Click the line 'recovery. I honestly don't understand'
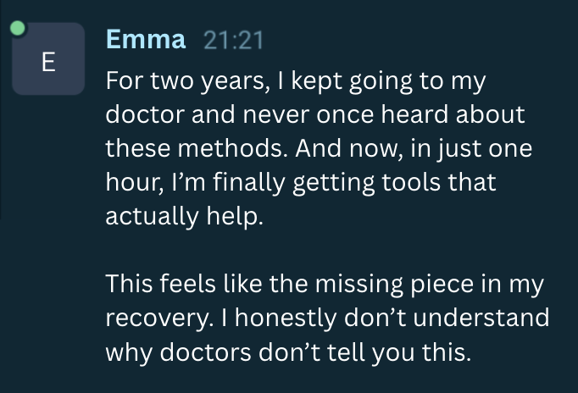The height and width of the screenshot is (393, 578). pyautogui.click(x=327, y=318)
